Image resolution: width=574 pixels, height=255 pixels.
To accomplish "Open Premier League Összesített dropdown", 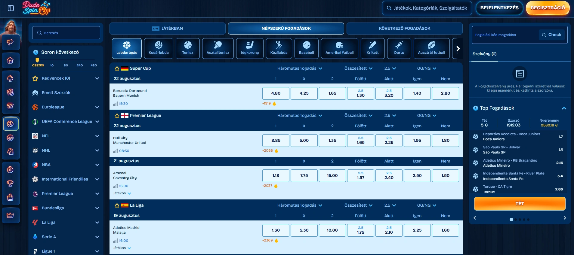I will pyautogui.click(x=358, y=116).
